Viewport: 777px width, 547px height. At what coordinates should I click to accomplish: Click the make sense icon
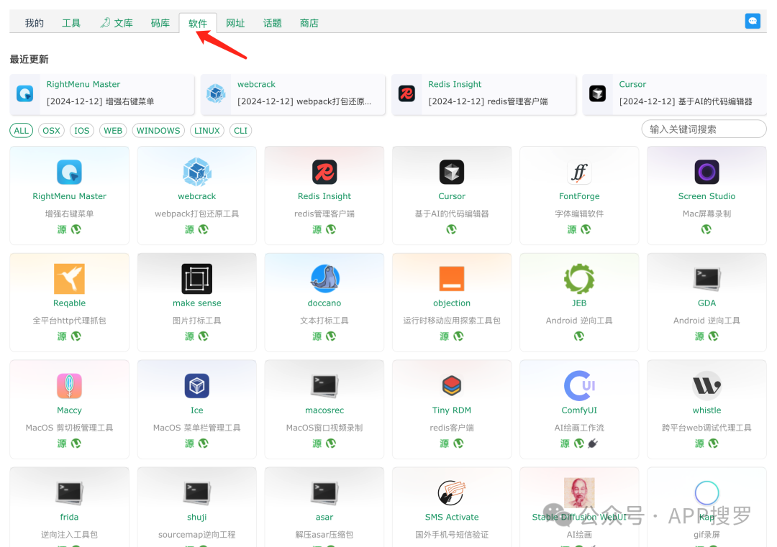(196, 279)
